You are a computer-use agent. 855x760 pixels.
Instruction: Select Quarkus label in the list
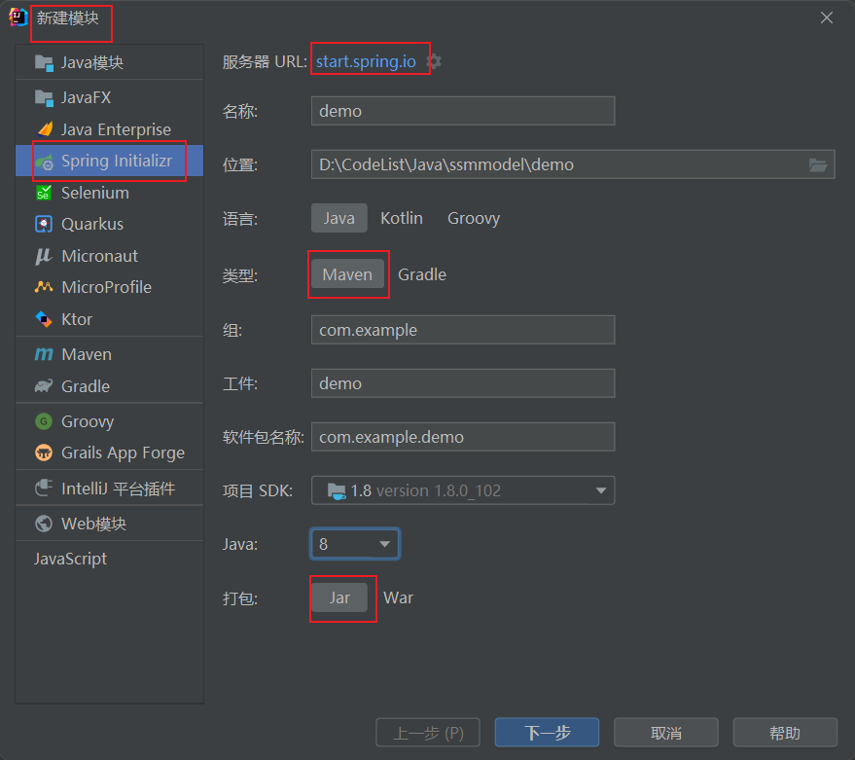point(92,224)
